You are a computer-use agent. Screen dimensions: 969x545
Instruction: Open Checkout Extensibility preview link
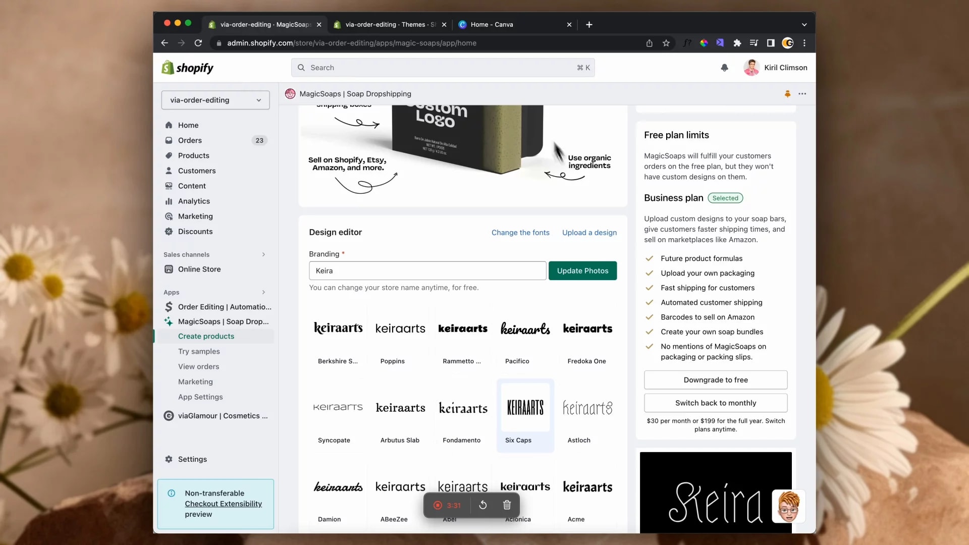(x=223, y=504)
